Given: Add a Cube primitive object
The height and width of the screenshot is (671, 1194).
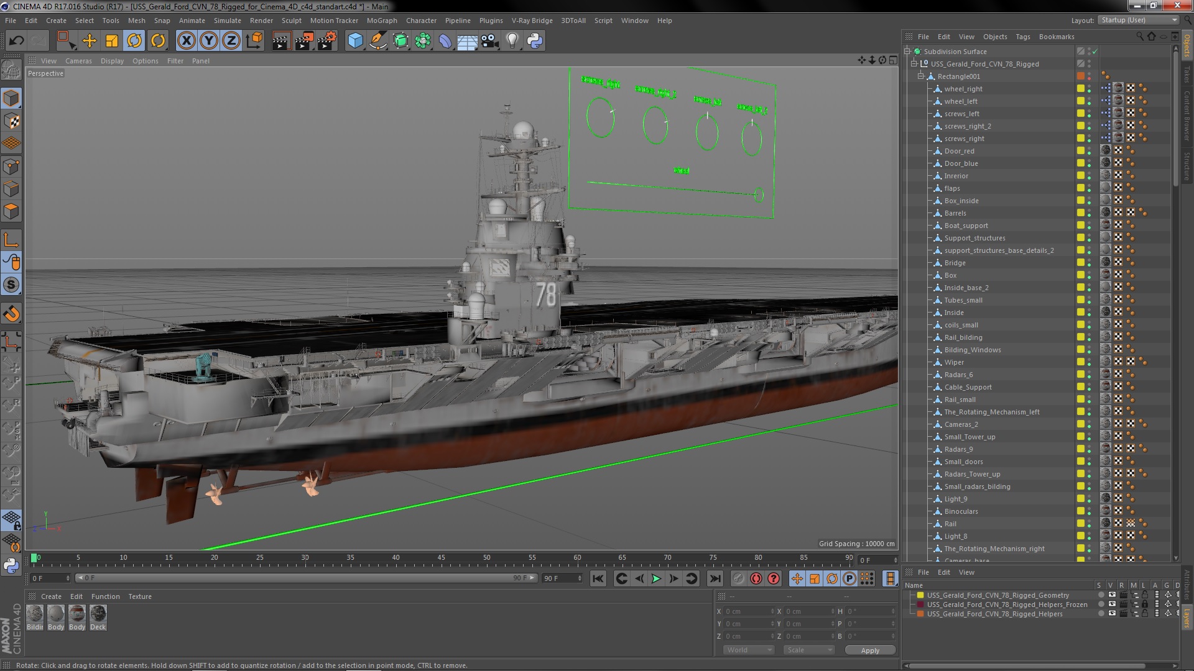Looking at the screenshot, I should 355,41.
